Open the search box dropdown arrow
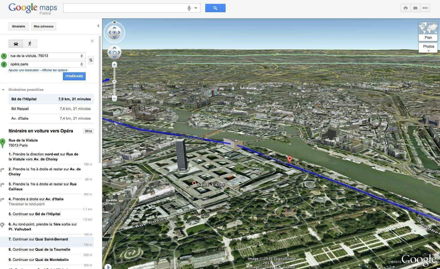The height and width of the screenshot is (269, 440). 196,8
